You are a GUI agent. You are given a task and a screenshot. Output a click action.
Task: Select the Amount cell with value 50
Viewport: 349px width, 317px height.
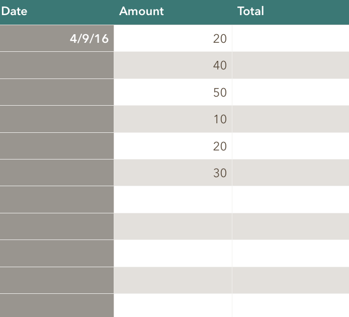click(173, 93)
